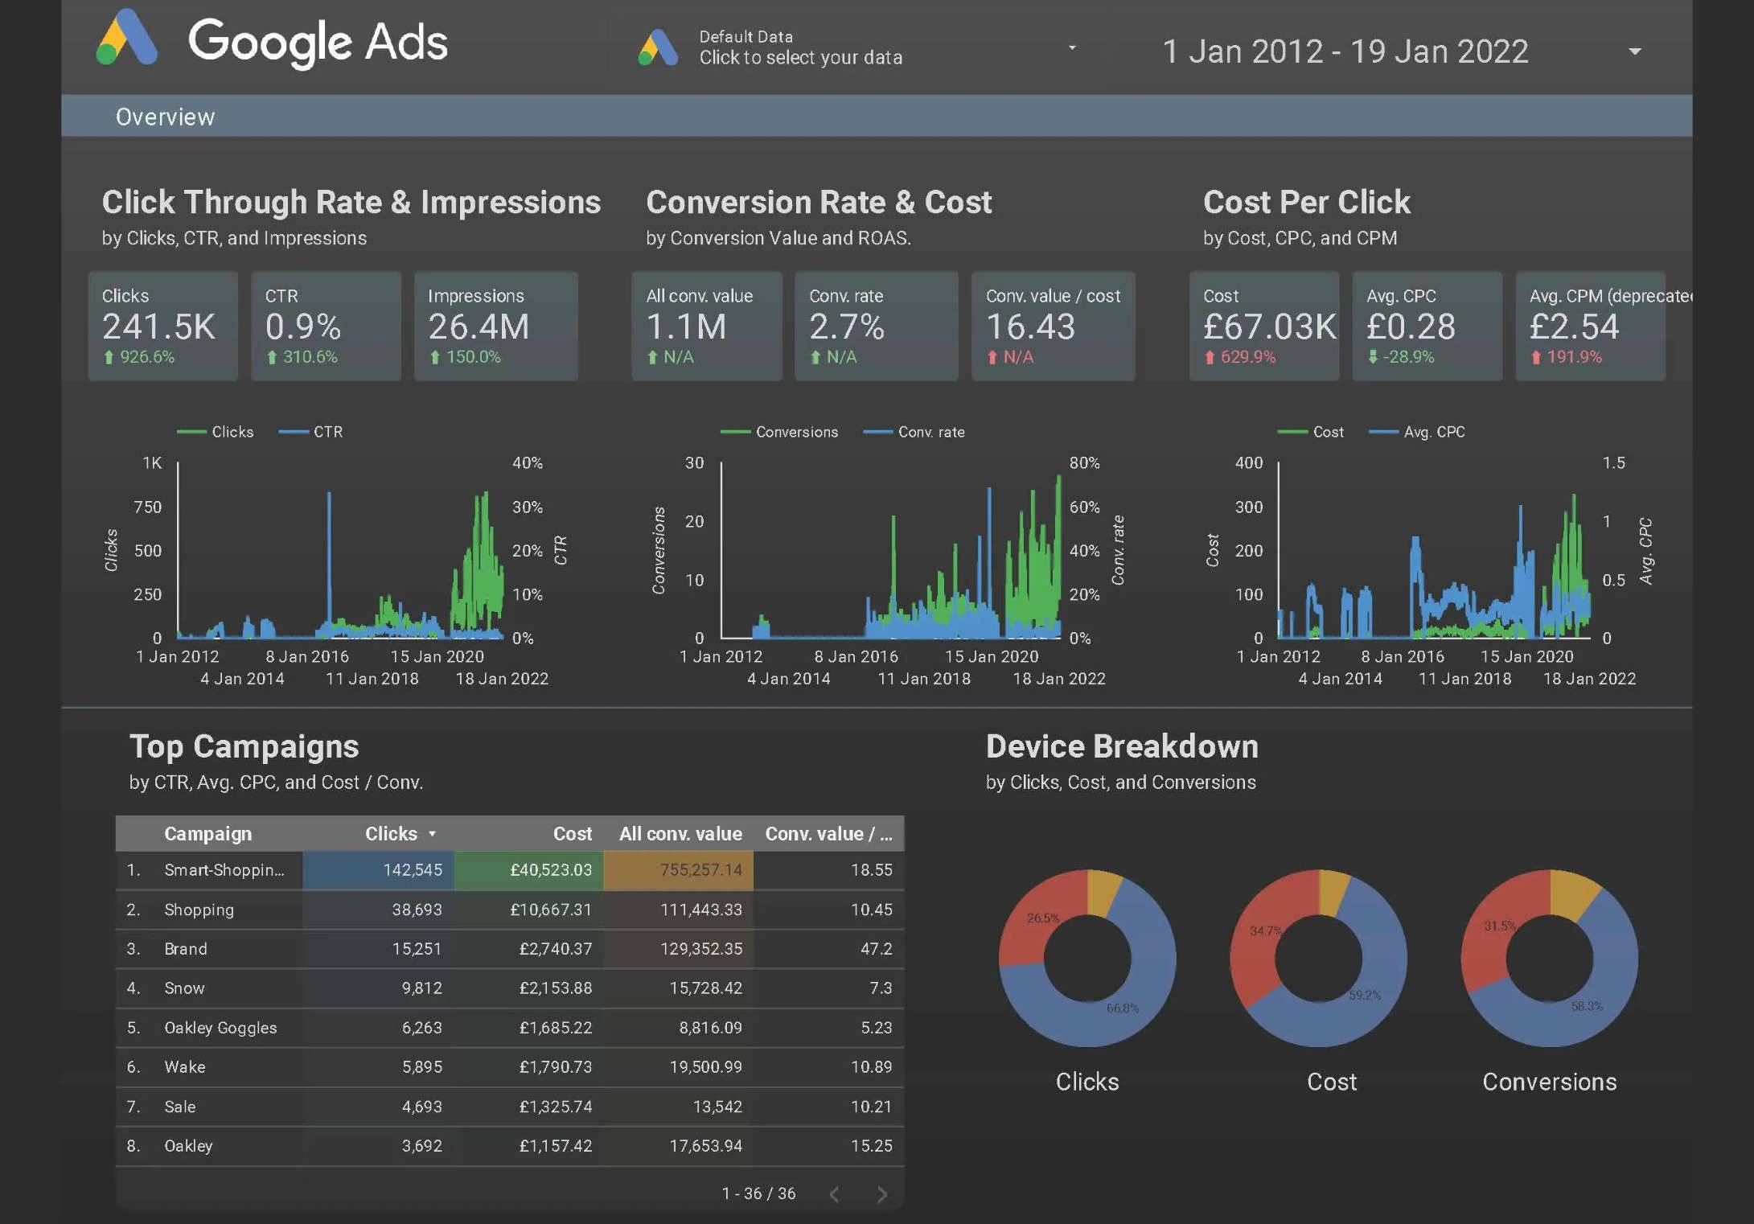Viewport: 1754px width, 1224px height.
Task: Select the All conv. value scorecard 1.1M
Action: tap(707, 326)
